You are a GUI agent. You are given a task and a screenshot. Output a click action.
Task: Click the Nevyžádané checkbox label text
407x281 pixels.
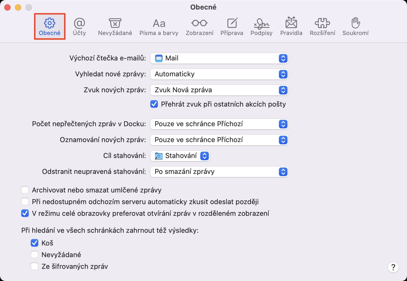point(61,255)
